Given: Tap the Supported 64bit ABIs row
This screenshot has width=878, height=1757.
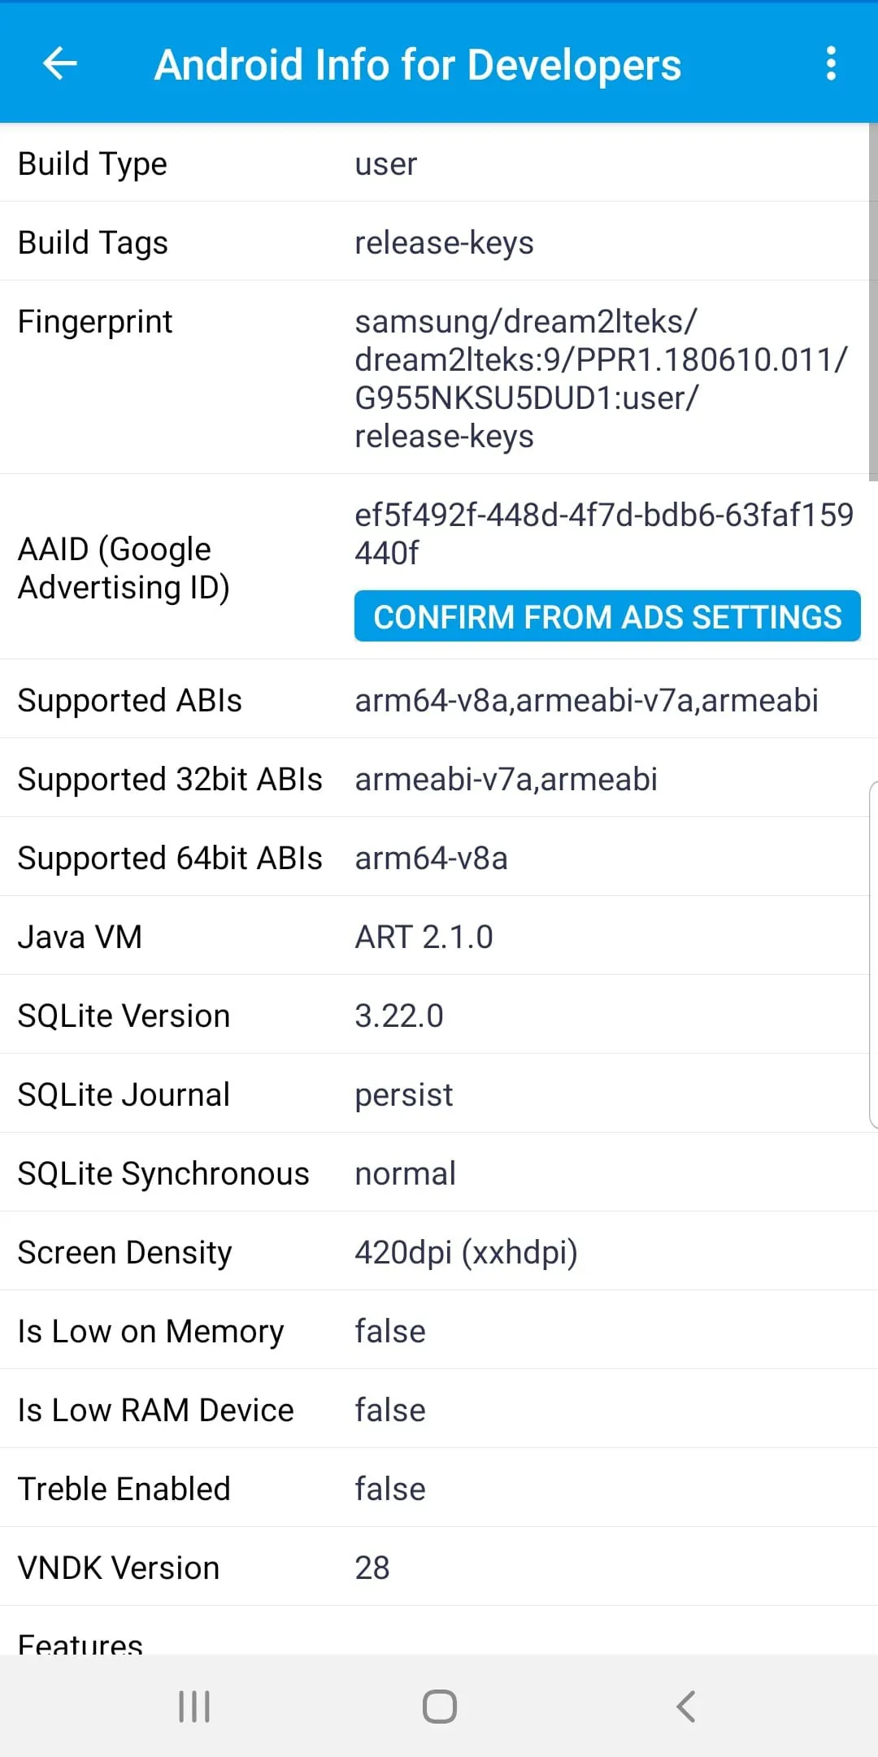Looking at the screenshot, I should (439, 857).
